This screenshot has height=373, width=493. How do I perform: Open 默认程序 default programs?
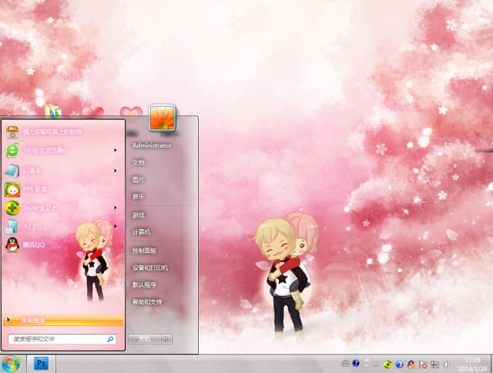coord(144,285)
